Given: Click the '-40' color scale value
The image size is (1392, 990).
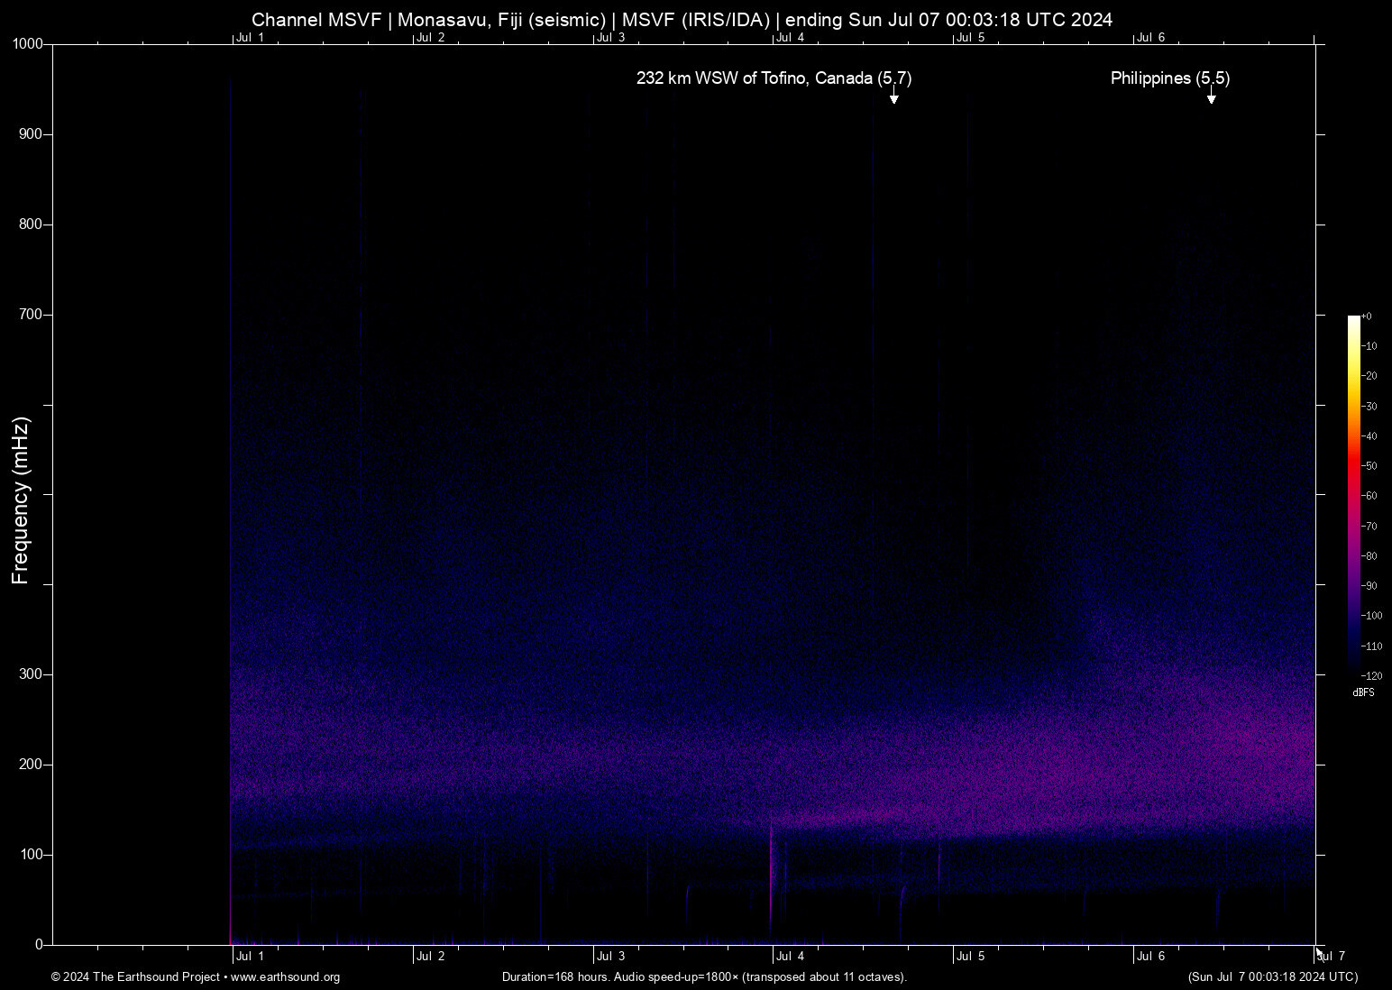Looking at the screenshot, I should (x=1369, y=436).
